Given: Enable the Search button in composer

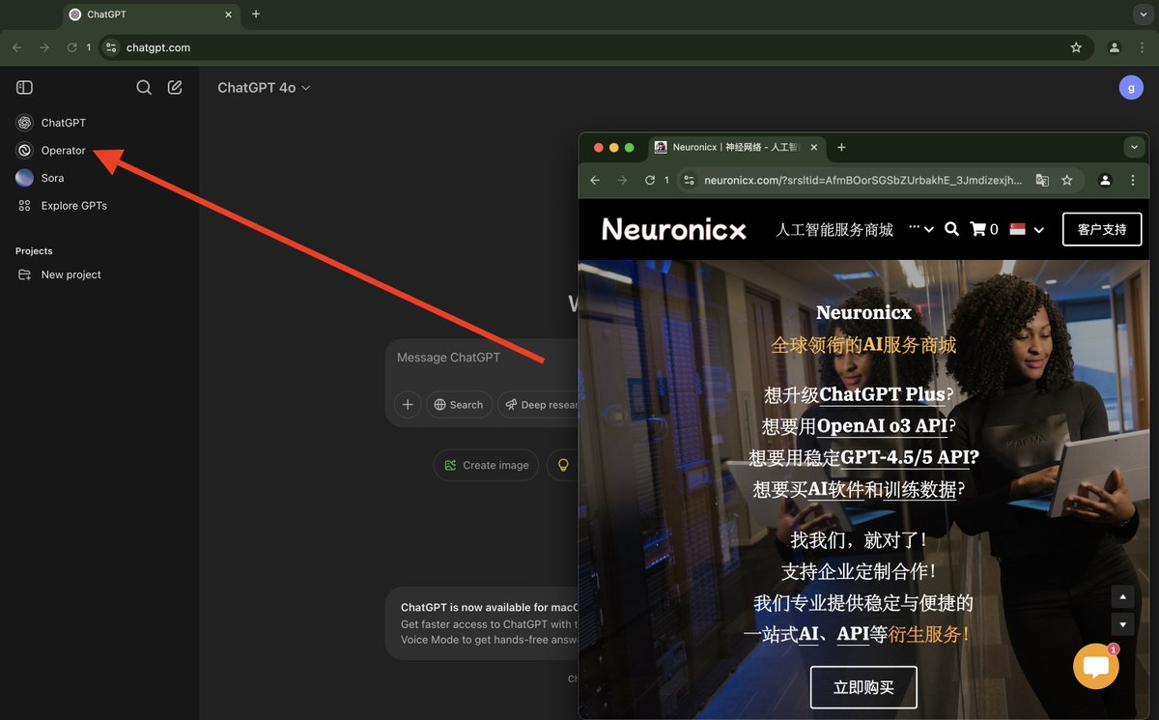Looking at the screenshot, I should [x=459, y=405].
